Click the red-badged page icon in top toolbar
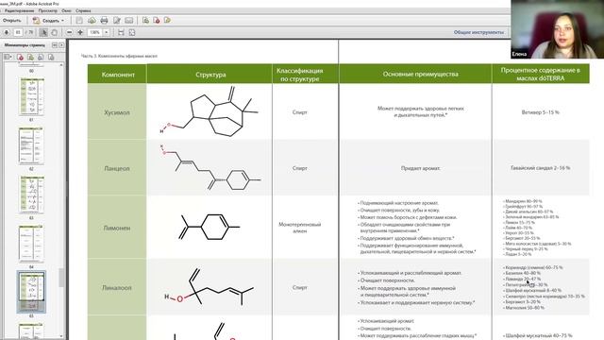The image size is (604, 340). pos(157,21)
